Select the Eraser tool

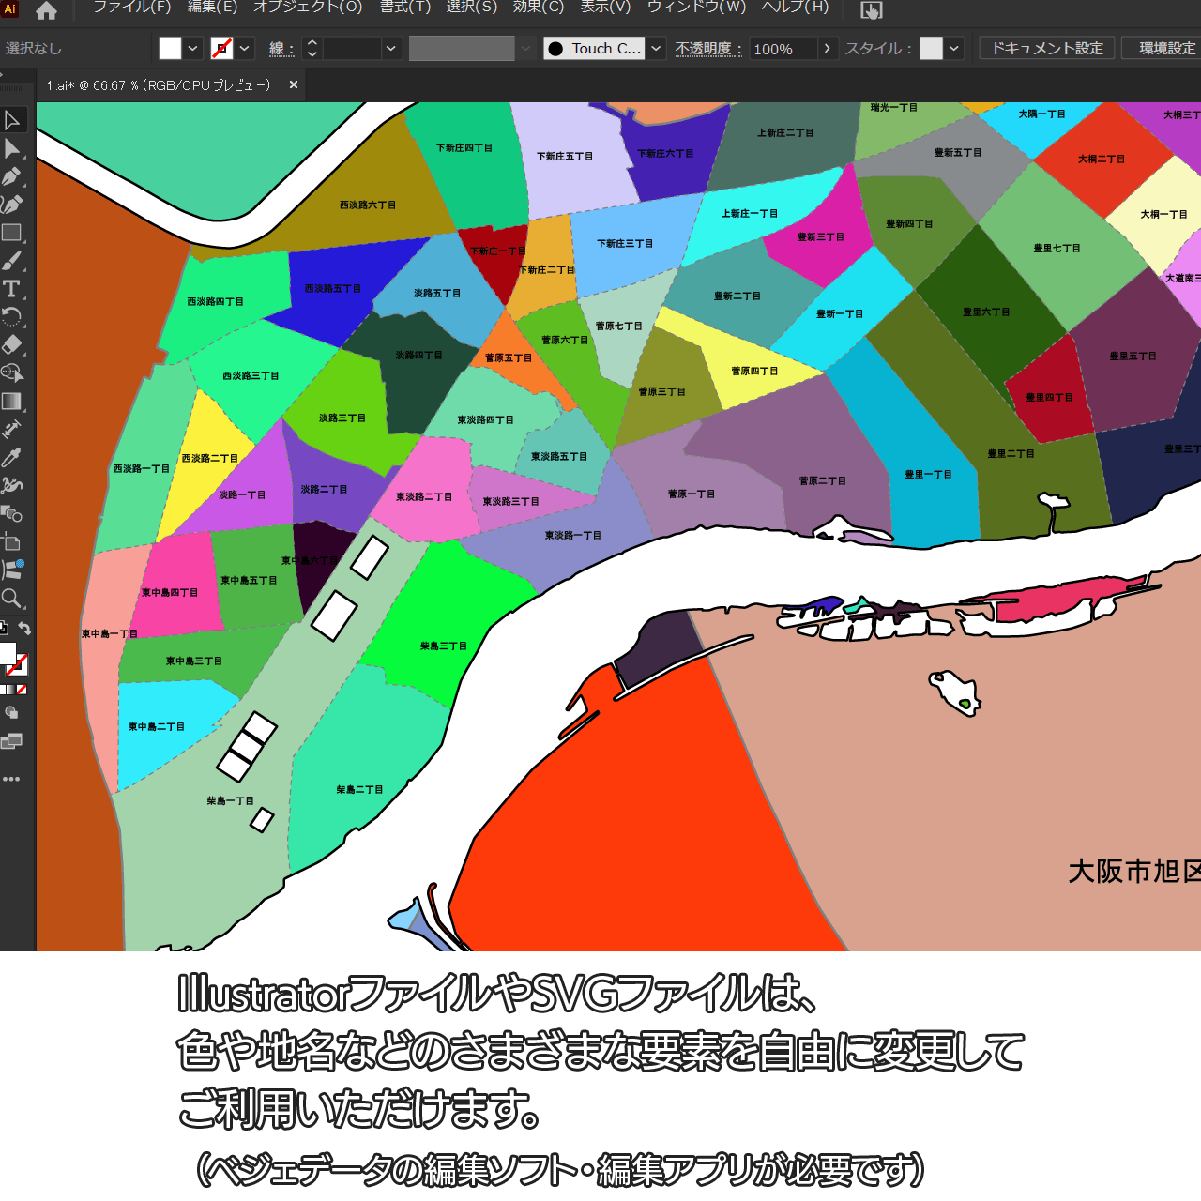pos(12,345)
